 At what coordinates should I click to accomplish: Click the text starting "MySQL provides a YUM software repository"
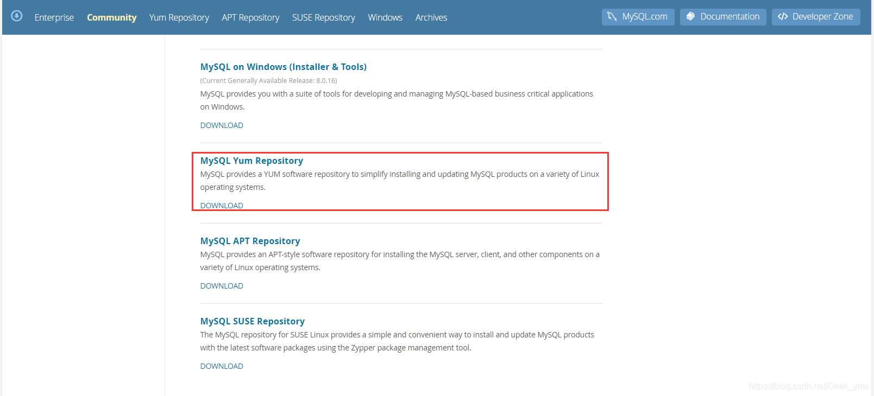point(400,181)
